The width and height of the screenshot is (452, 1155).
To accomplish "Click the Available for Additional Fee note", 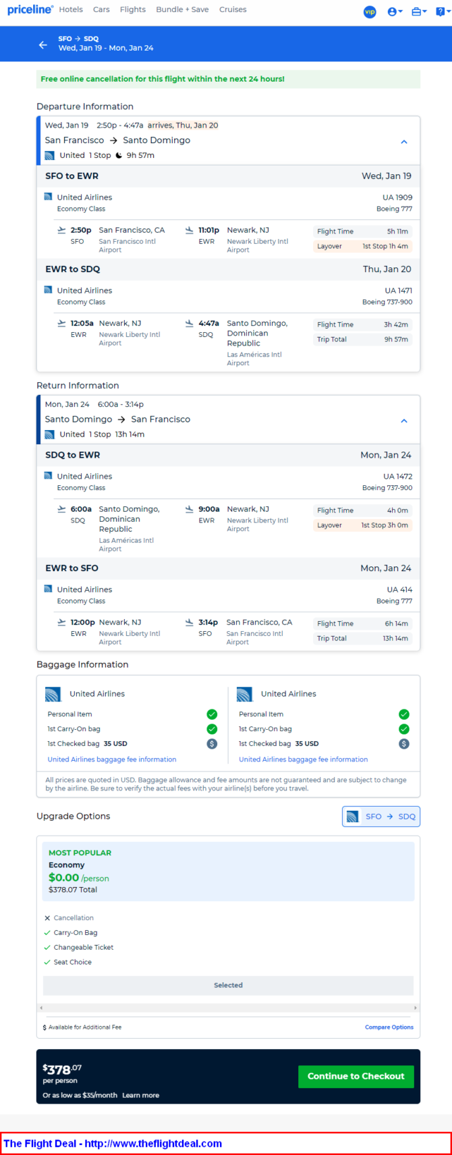I will click(82, 1027).
